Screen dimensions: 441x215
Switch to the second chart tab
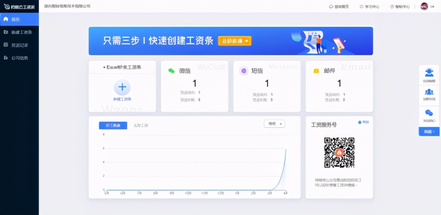pos(141,126)
